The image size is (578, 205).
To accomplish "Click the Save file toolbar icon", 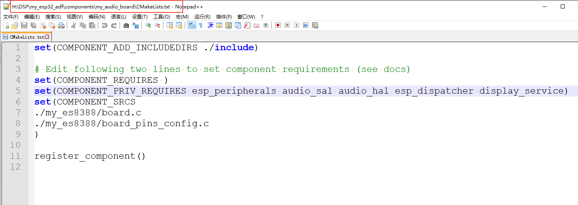I will [x=24, y=25].
